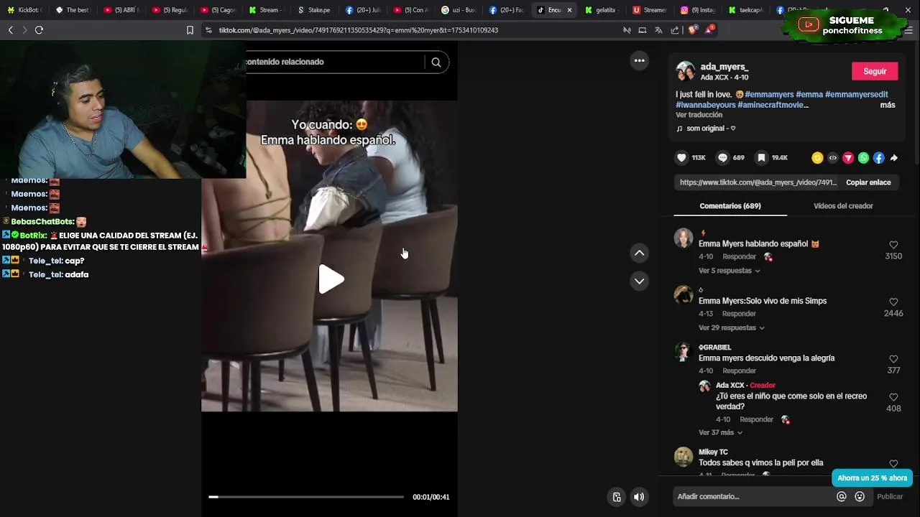Click the bookmark icon in address bar
920x517 pixels.
tap(190, 30)
